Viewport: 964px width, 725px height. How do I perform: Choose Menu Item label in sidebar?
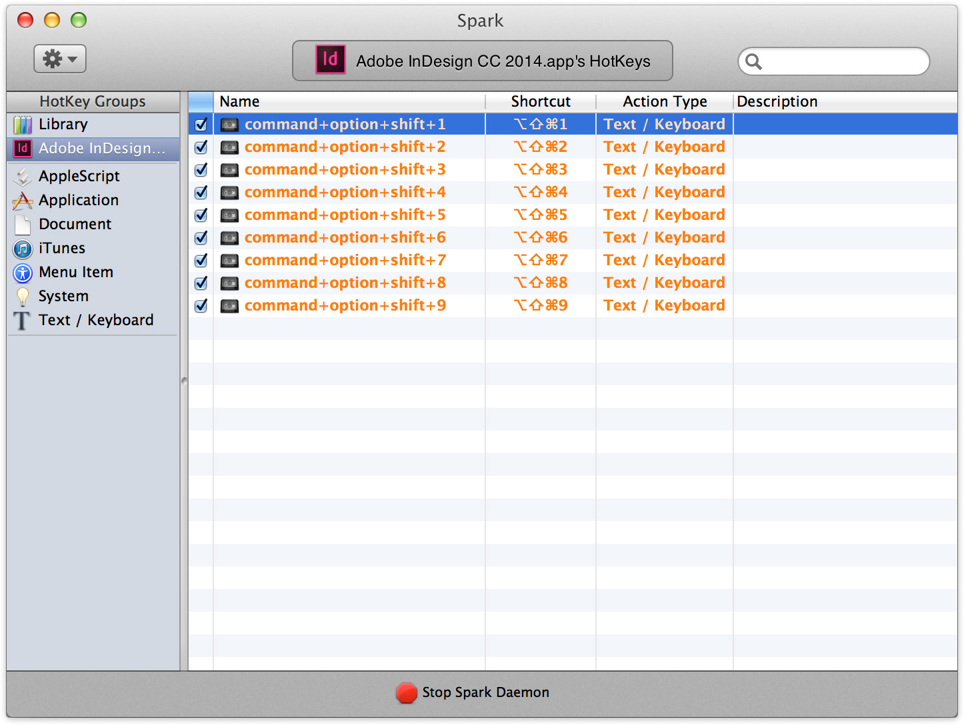click(x=76, y=273)
